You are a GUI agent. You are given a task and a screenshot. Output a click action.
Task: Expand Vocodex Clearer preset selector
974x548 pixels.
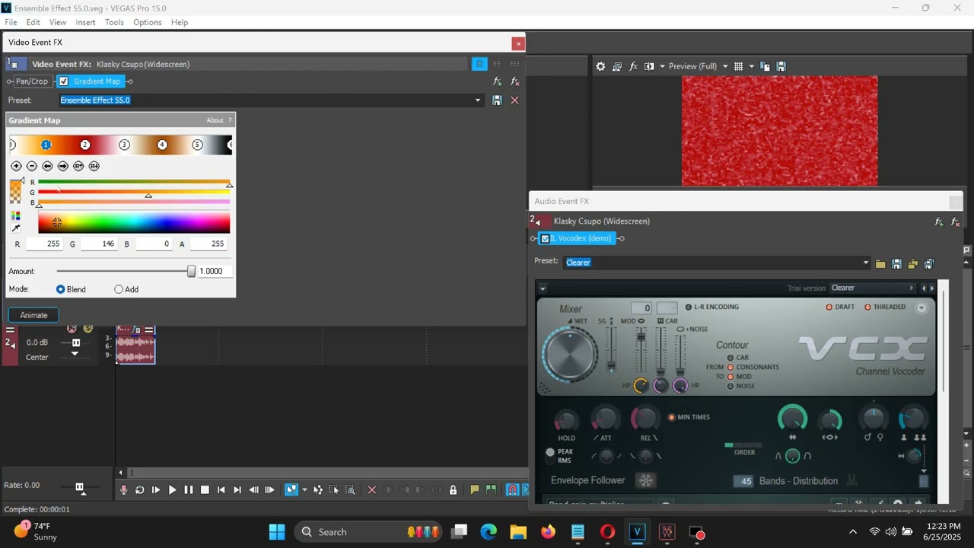click(911, 288)
